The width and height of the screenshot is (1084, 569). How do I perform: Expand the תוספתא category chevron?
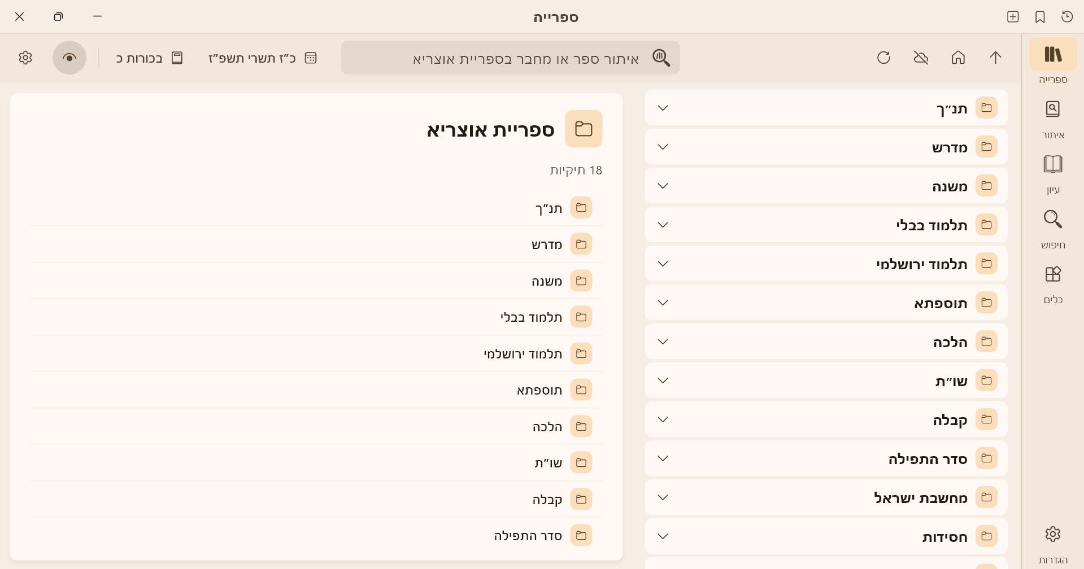click(663, 303)
